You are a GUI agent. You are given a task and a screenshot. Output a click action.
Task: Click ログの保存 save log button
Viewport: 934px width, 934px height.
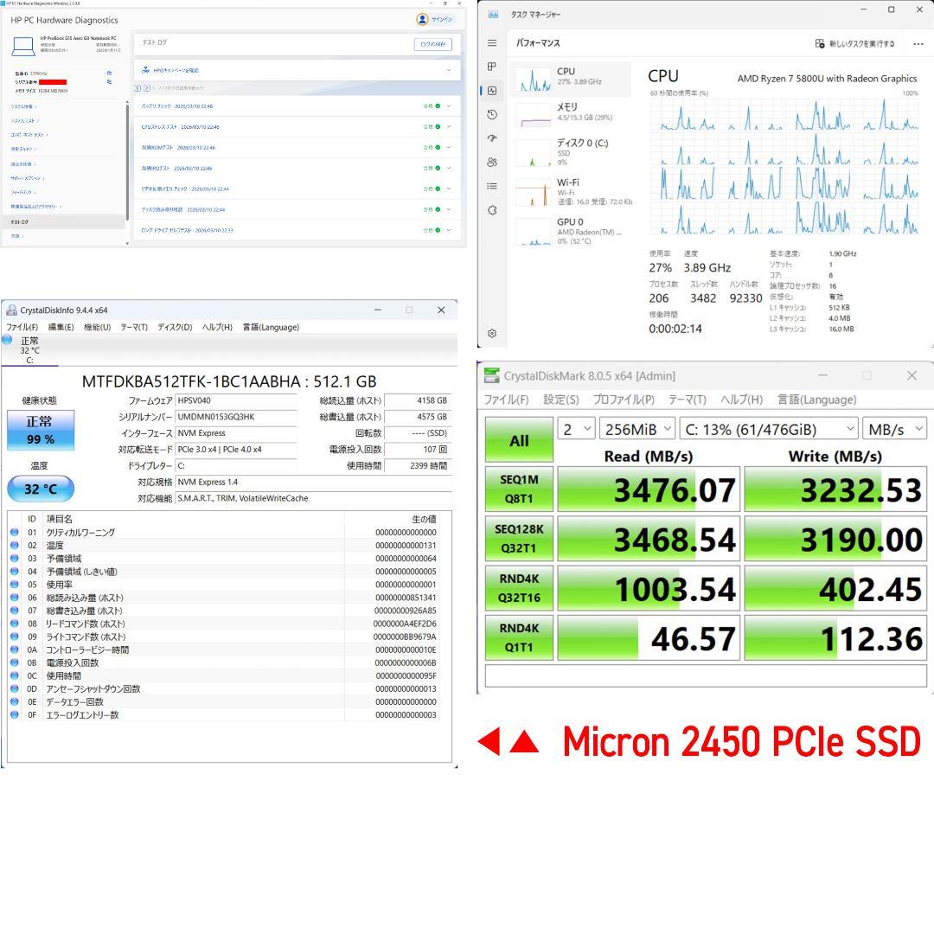point(433,44)
